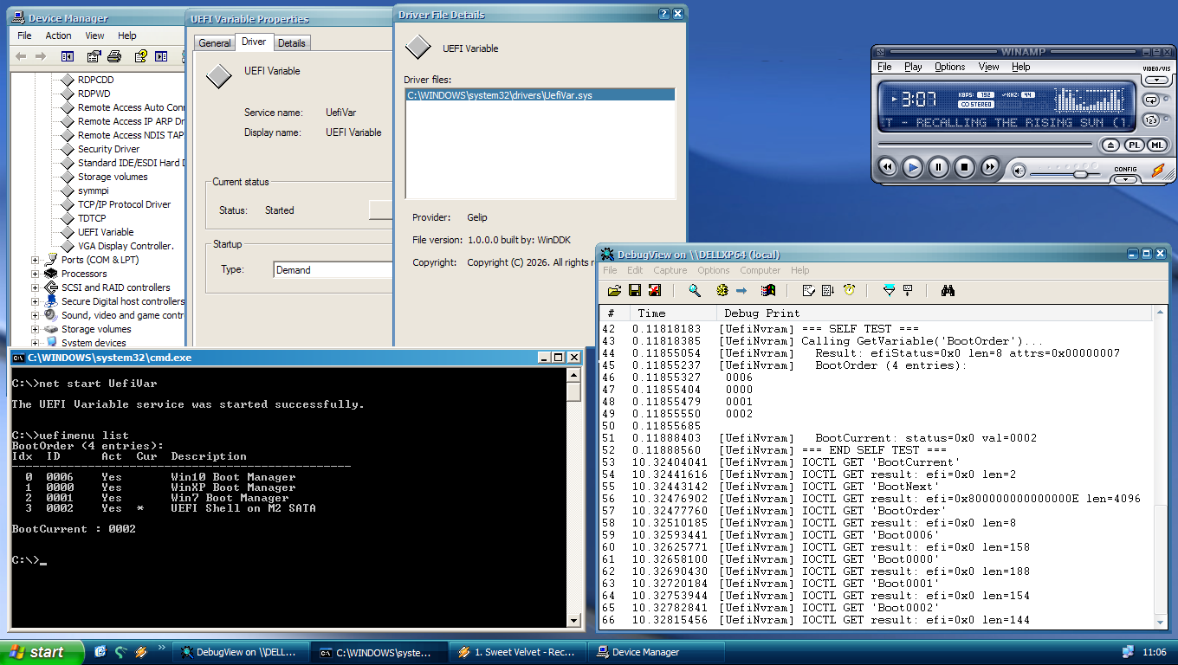1178x665 pixels.
Task: Expand Sound, video and game controllers node
Action: pos(36,315)
